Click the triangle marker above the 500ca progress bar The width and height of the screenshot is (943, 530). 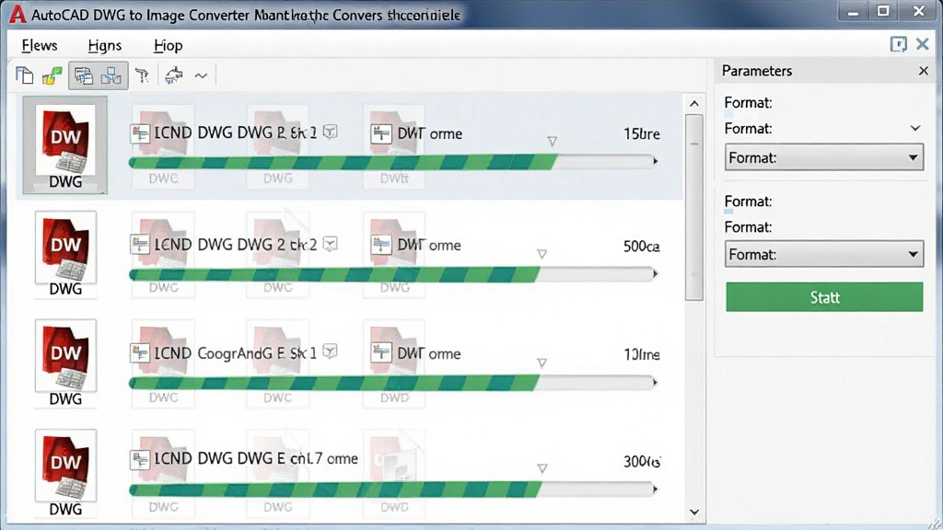[541, 254]
